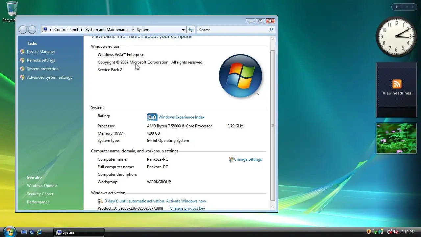This screenshot has width=421, height=237.
Task: Click Product ID number 89586-236-0200203-71808
Action: (x=141, y=208)
